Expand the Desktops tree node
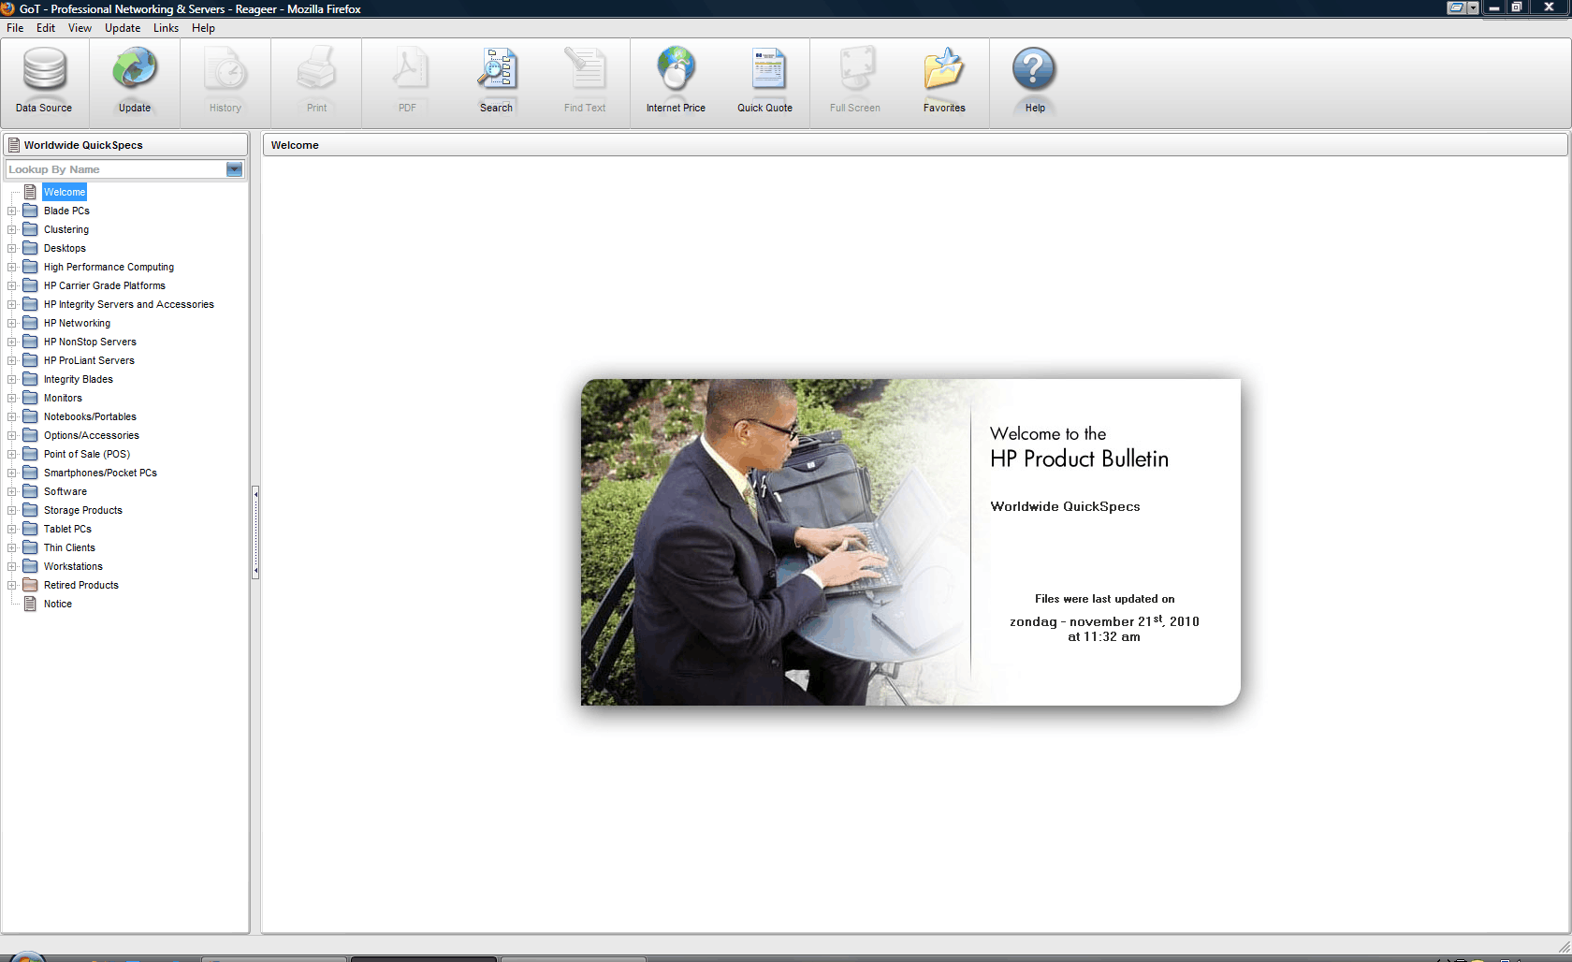 (11, 248)
